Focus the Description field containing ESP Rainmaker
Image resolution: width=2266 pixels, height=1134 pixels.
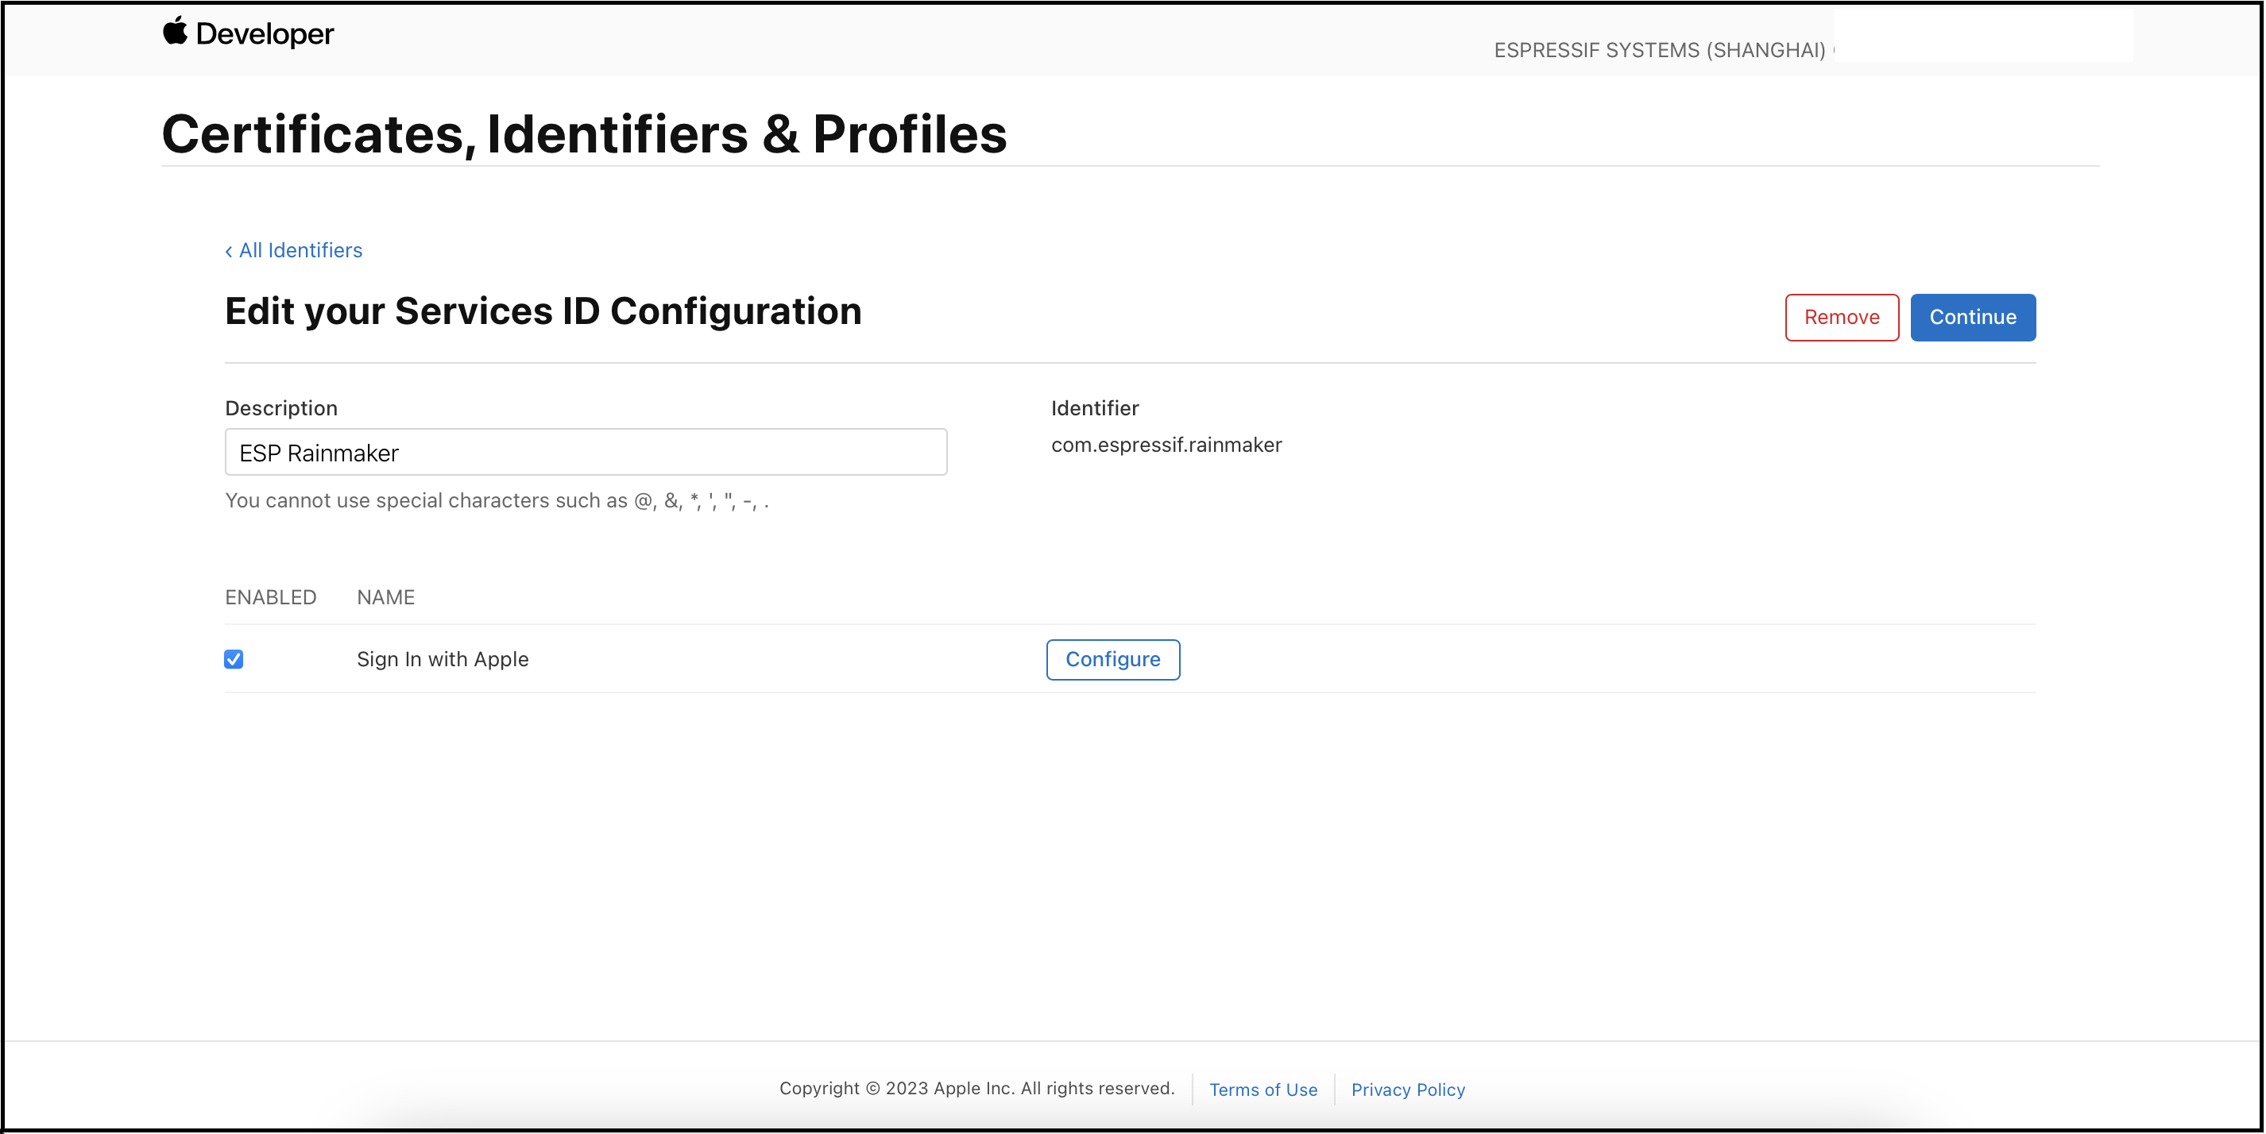[585, 452]
